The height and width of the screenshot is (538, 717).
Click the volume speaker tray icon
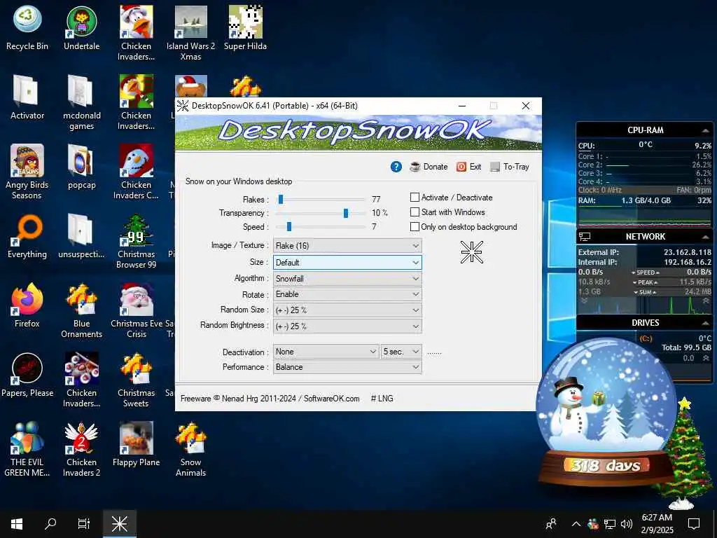(x=627, y=524)
